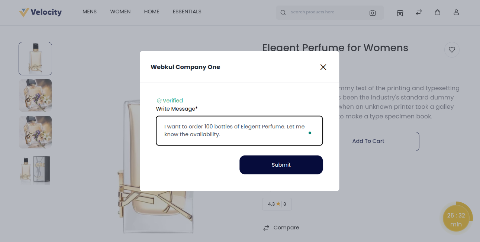Open the HOME category

151,12
